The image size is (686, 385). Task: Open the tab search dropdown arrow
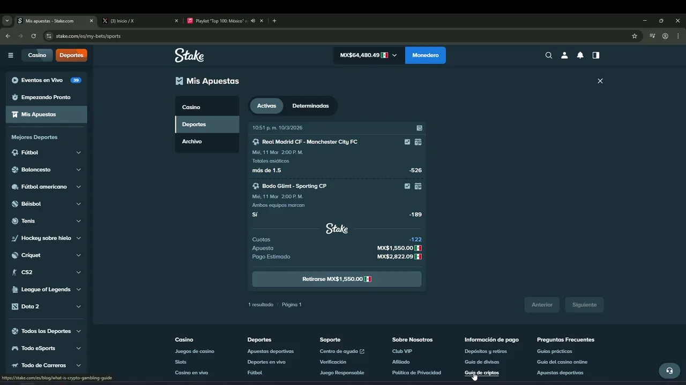click(x=7, y=21)
